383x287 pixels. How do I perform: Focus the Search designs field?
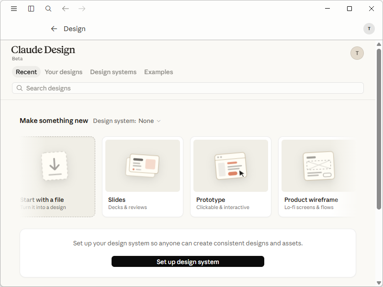(188, 88)
